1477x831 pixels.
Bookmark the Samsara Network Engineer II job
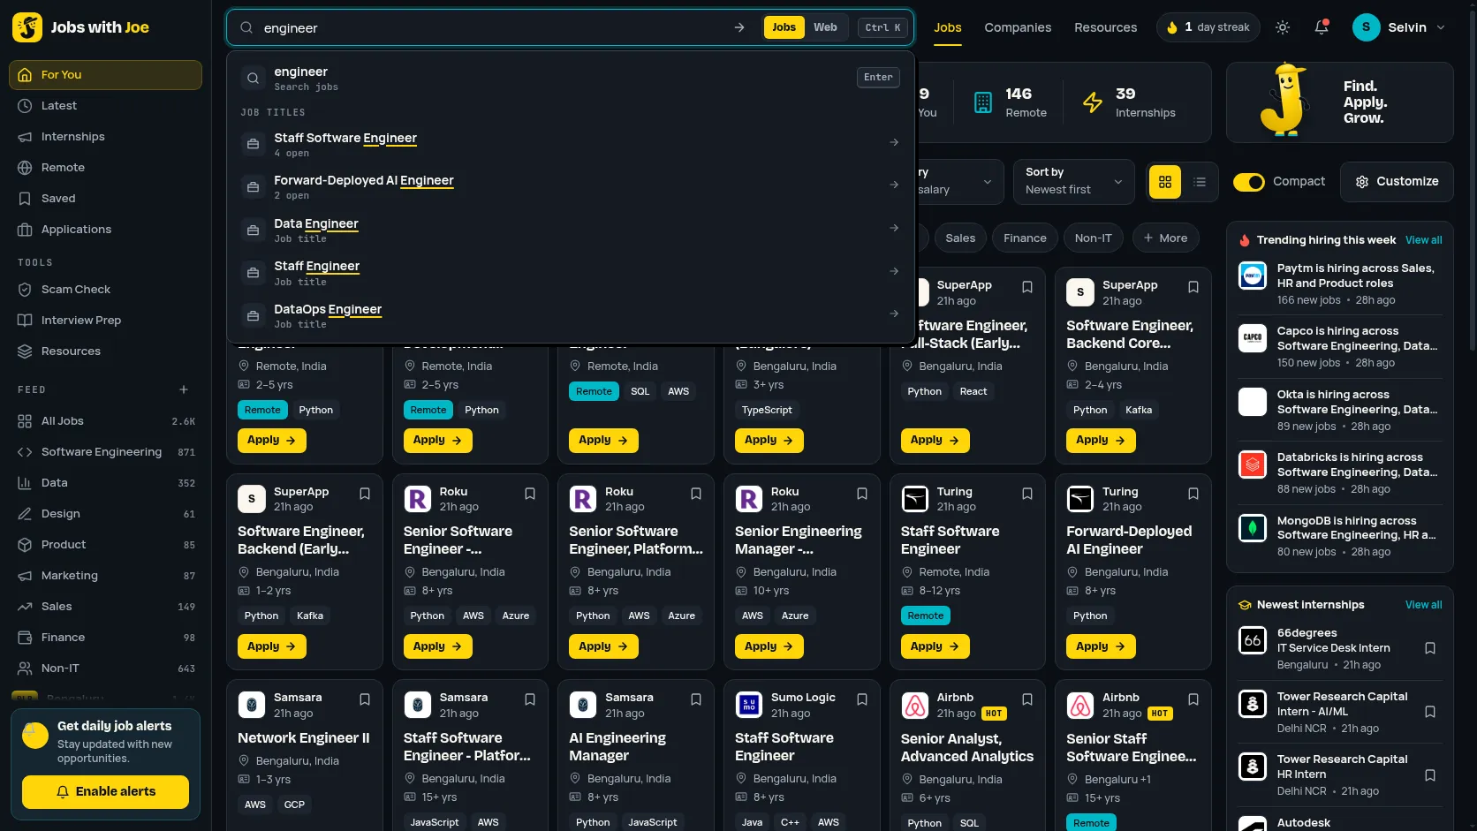[365, 699]
